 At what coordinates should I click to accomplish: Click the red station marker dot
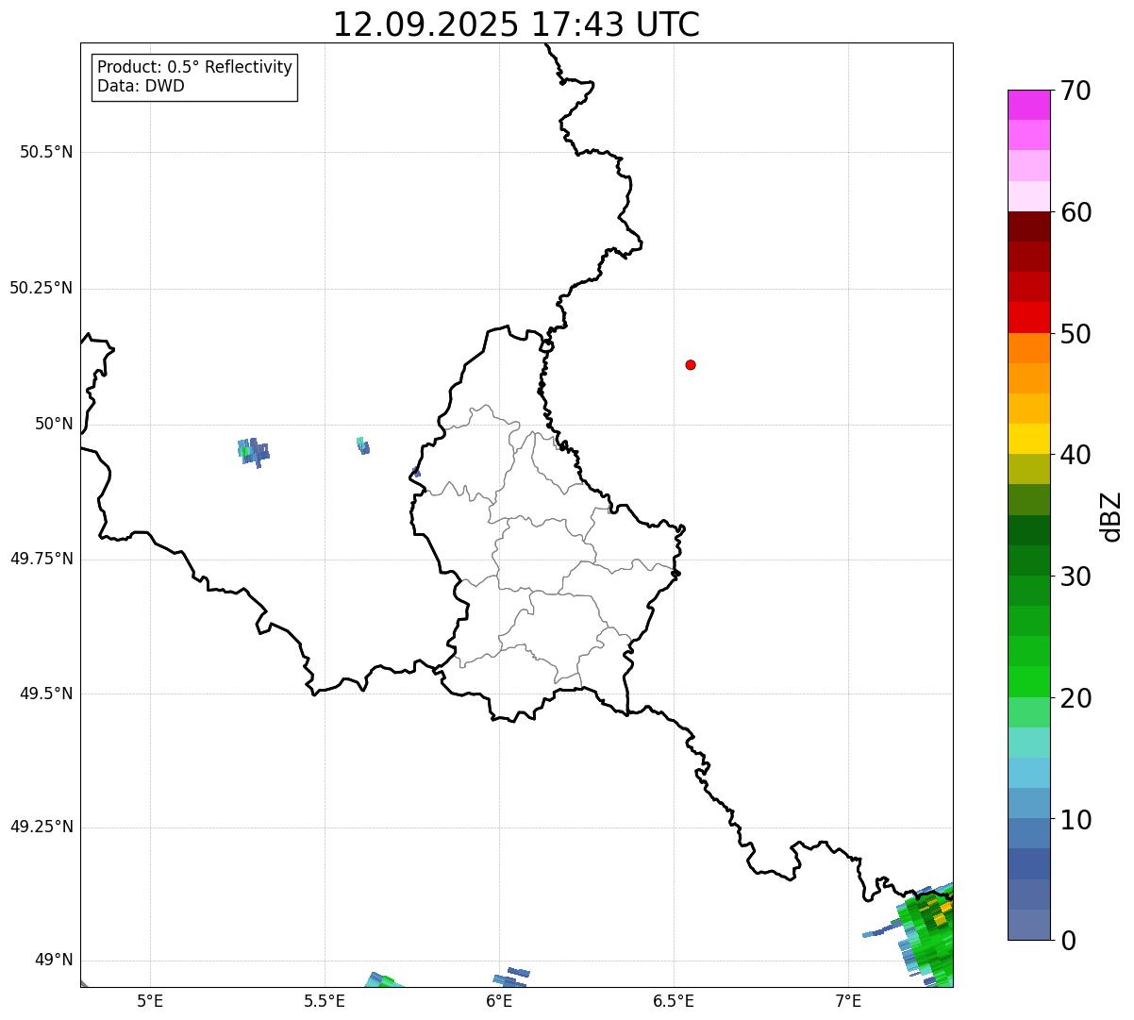(x=691, y=364)
